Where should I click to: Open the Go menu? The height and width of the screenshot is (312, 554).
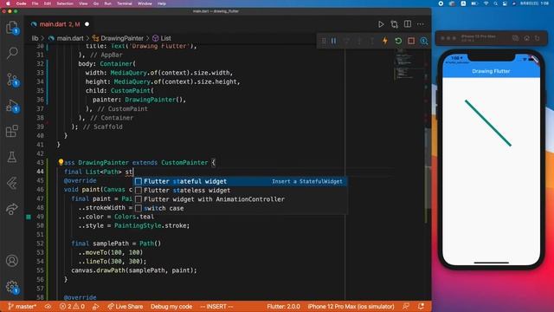click(96, 3)
